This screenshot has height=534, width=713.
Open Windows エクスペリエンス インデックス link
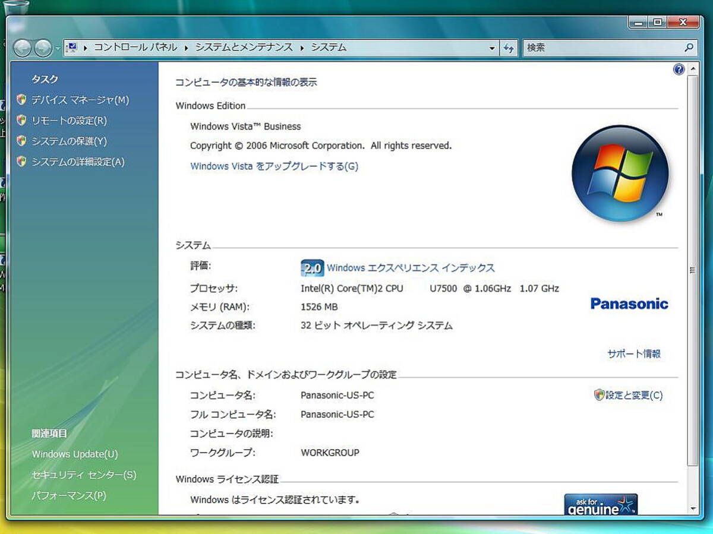[411, 268]
